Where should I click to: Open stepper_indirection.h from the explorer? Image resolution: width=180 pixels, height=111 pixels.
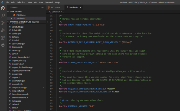[x=21, y=71]
